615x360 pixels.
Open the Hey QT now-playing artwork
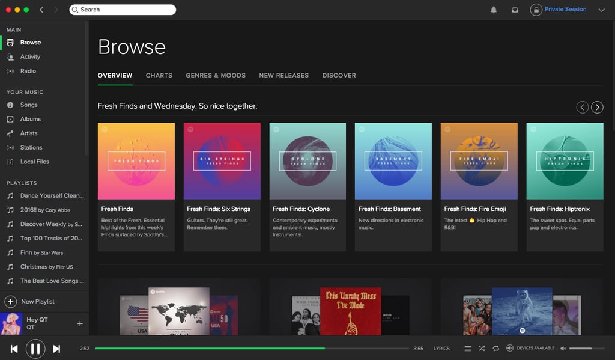[11, 323]
